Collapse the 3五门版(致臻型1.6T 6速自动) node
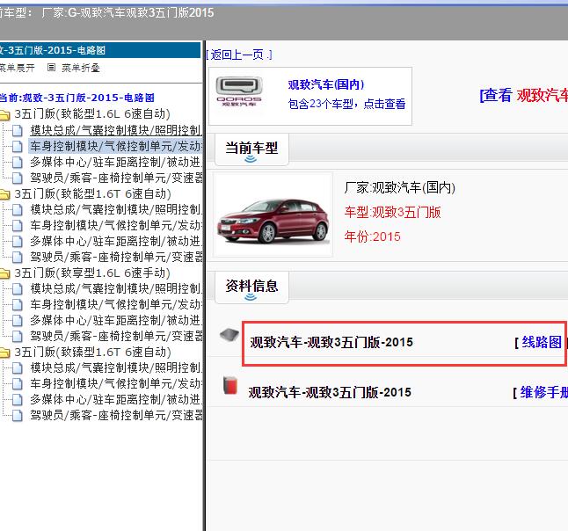 point(92,352)
